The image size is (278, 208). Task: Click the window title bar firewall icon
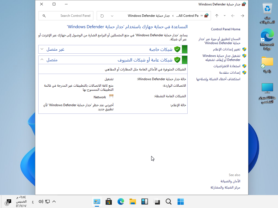[x=244, y=4]
